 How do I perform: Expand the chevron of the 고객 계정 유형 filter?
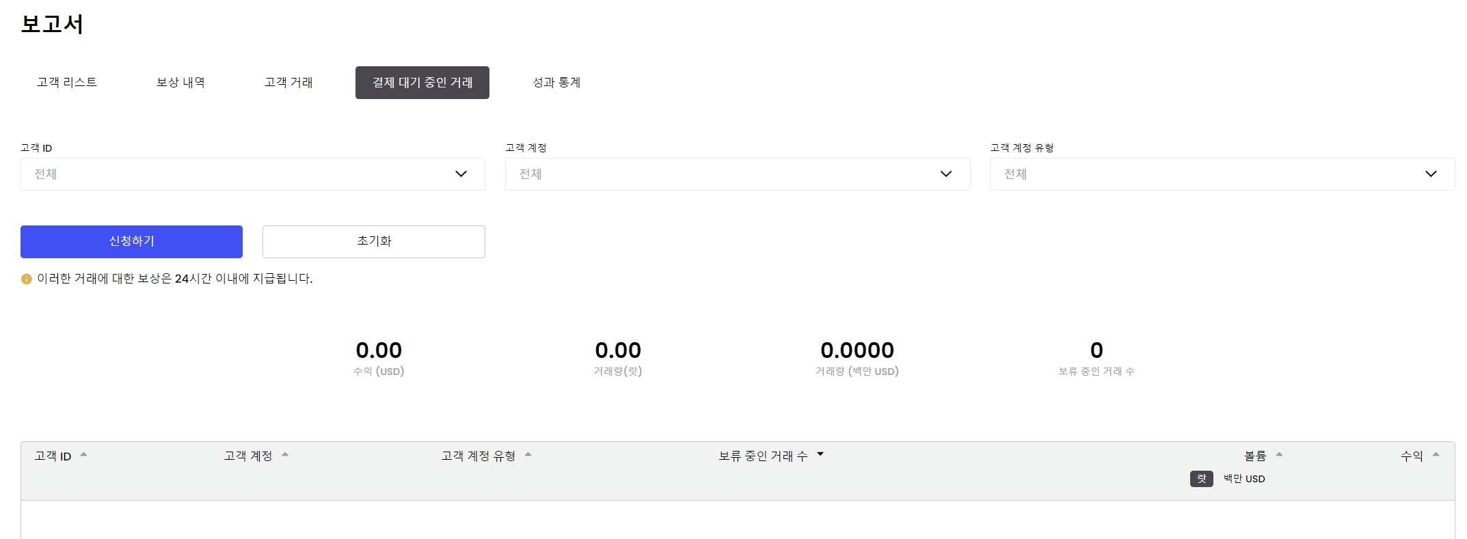click(x=1431, y=174)
